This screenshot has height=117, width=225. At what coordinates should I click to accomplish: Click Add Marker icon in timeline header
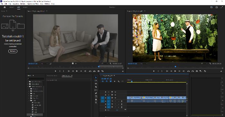point(114,82)
